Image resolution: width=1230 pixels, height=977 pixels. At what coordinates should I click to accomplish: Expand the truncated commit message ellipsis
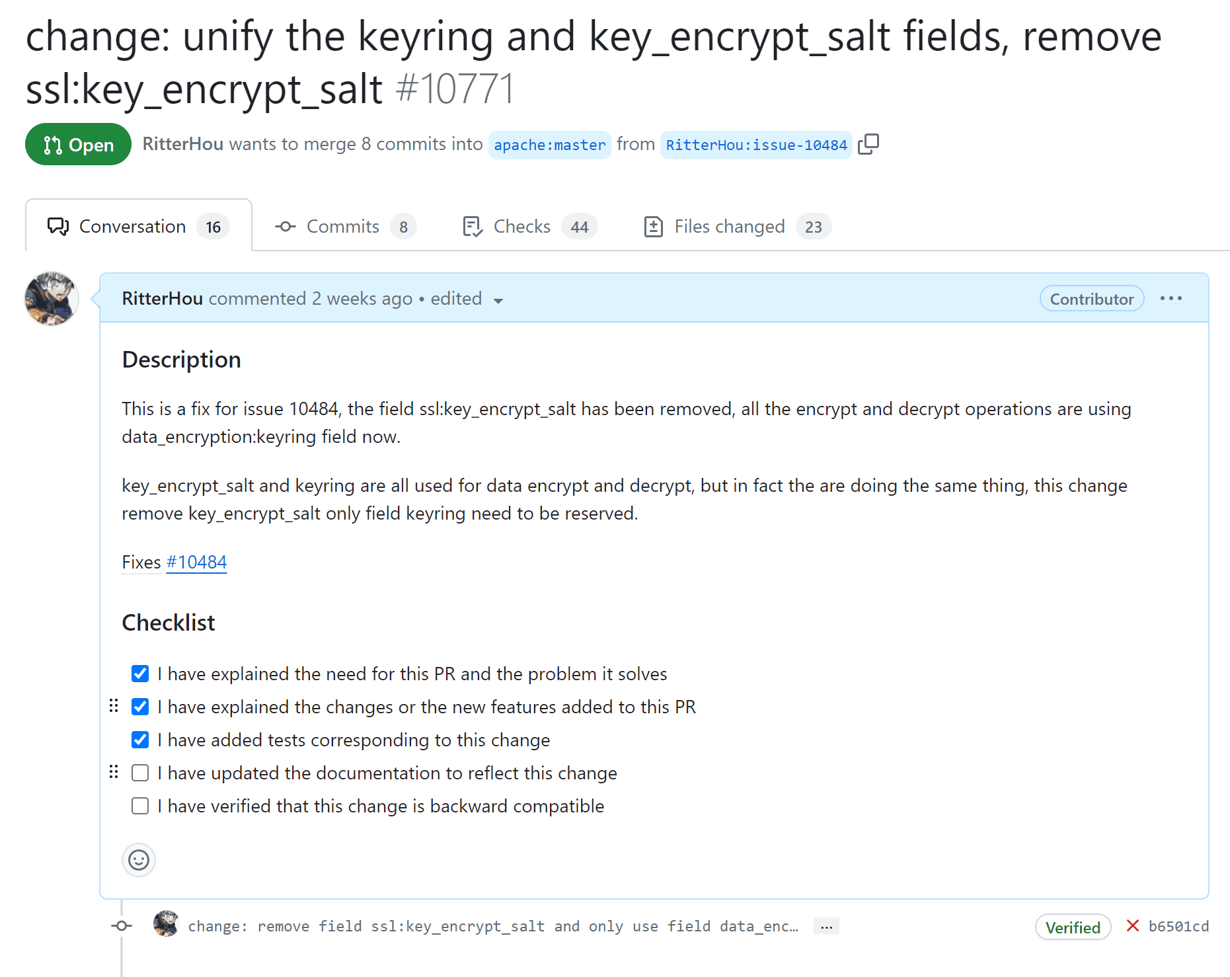point(826,926)
